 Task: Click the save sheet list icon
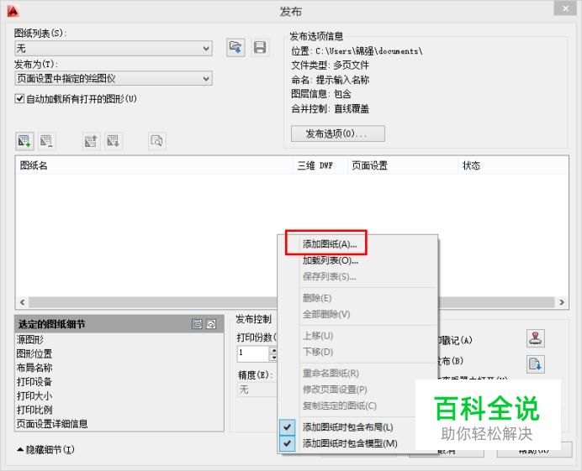(260, 47)
